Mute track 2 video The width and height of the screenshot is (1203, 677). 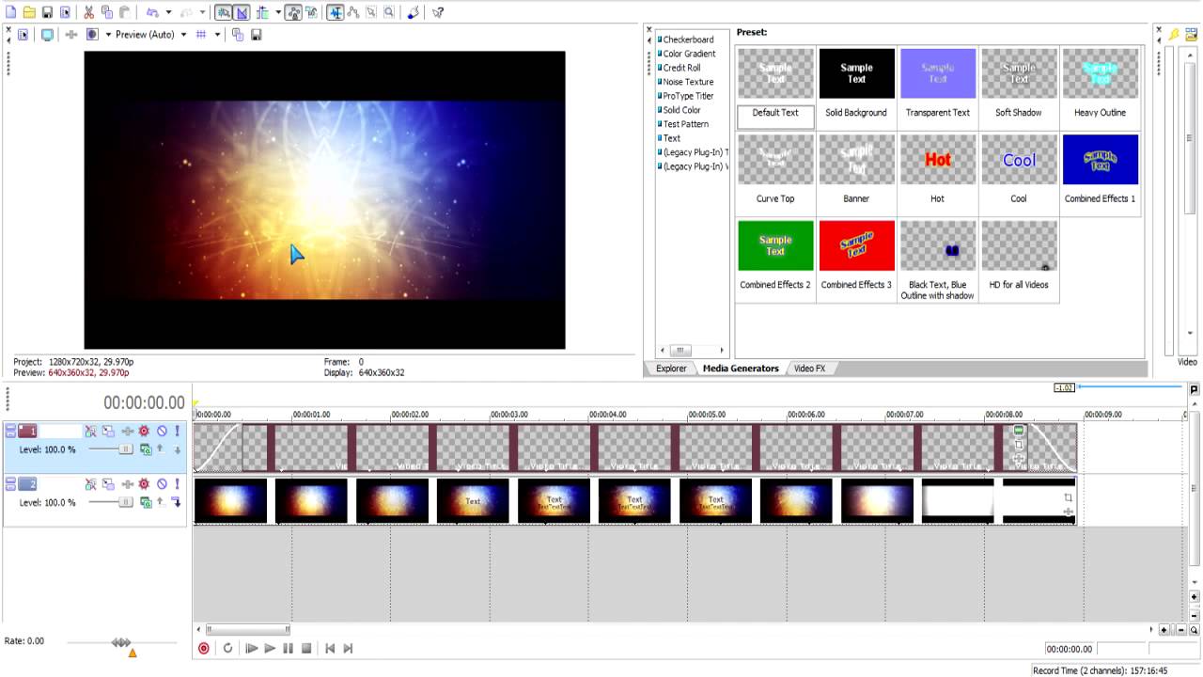[162, 484]
